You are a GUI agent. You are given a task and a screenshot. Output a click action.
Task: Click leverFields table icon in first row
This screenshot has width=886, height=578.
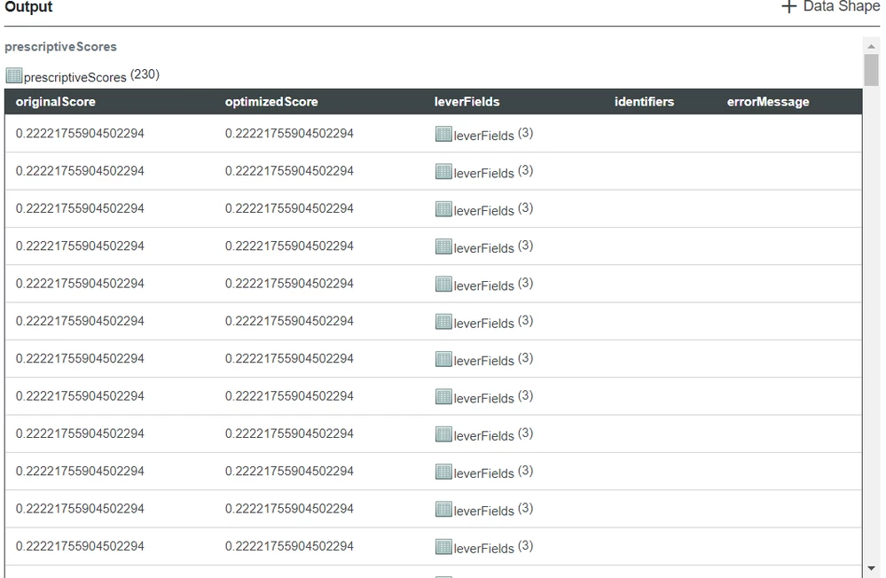tap(443, 134)
